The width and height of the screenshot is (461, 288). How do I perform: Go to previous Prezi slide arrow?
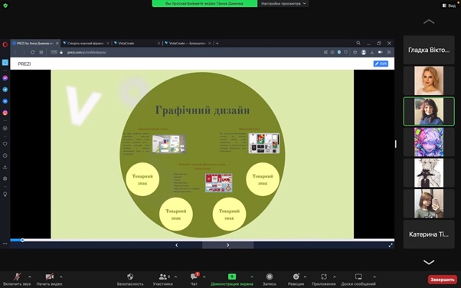176,245
